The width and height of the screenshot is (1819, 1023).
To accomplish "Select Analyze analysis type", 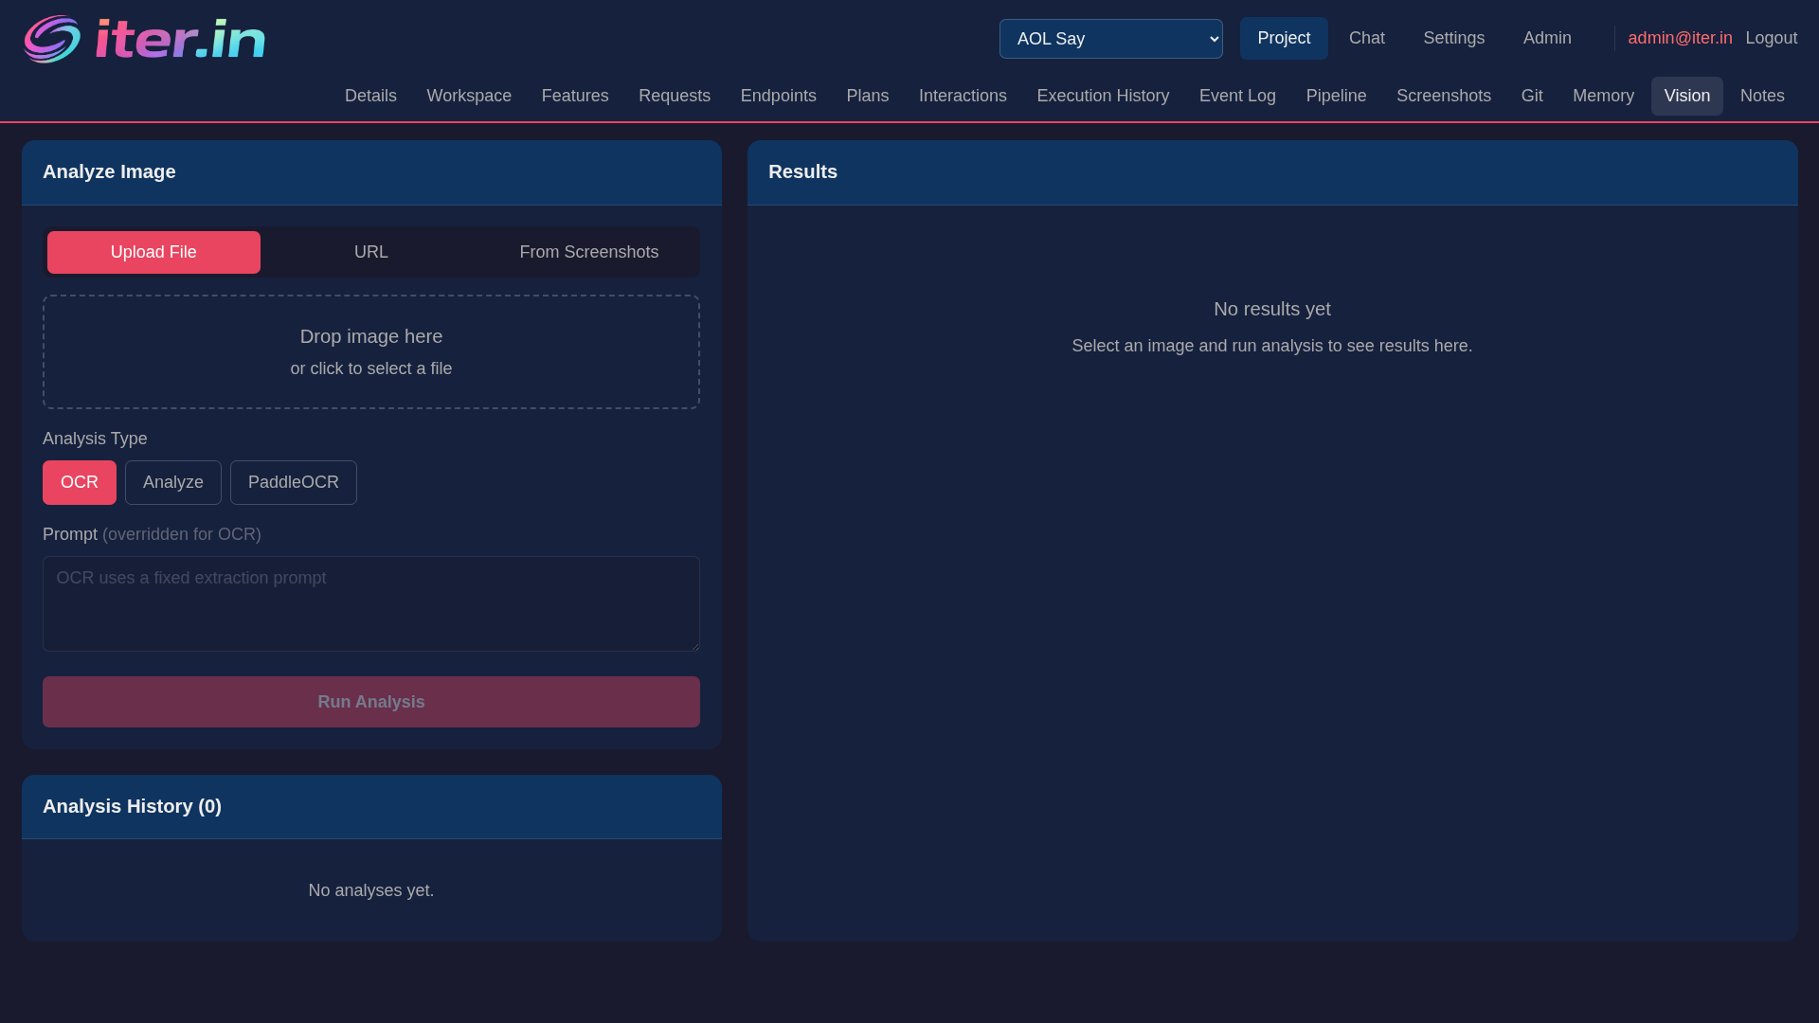I will point(173,482).
